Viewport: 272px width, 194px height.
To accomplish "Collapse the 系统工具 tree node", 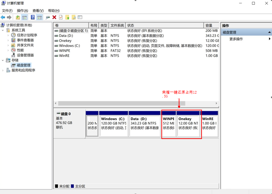I will 3,30.
